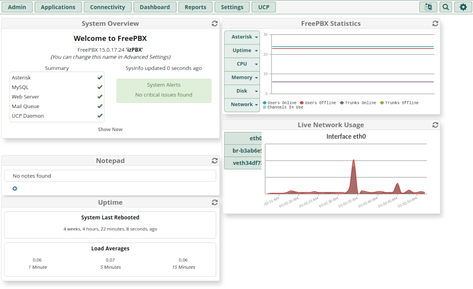Select the br-b3ab6e interface tab

click(243, 151)
